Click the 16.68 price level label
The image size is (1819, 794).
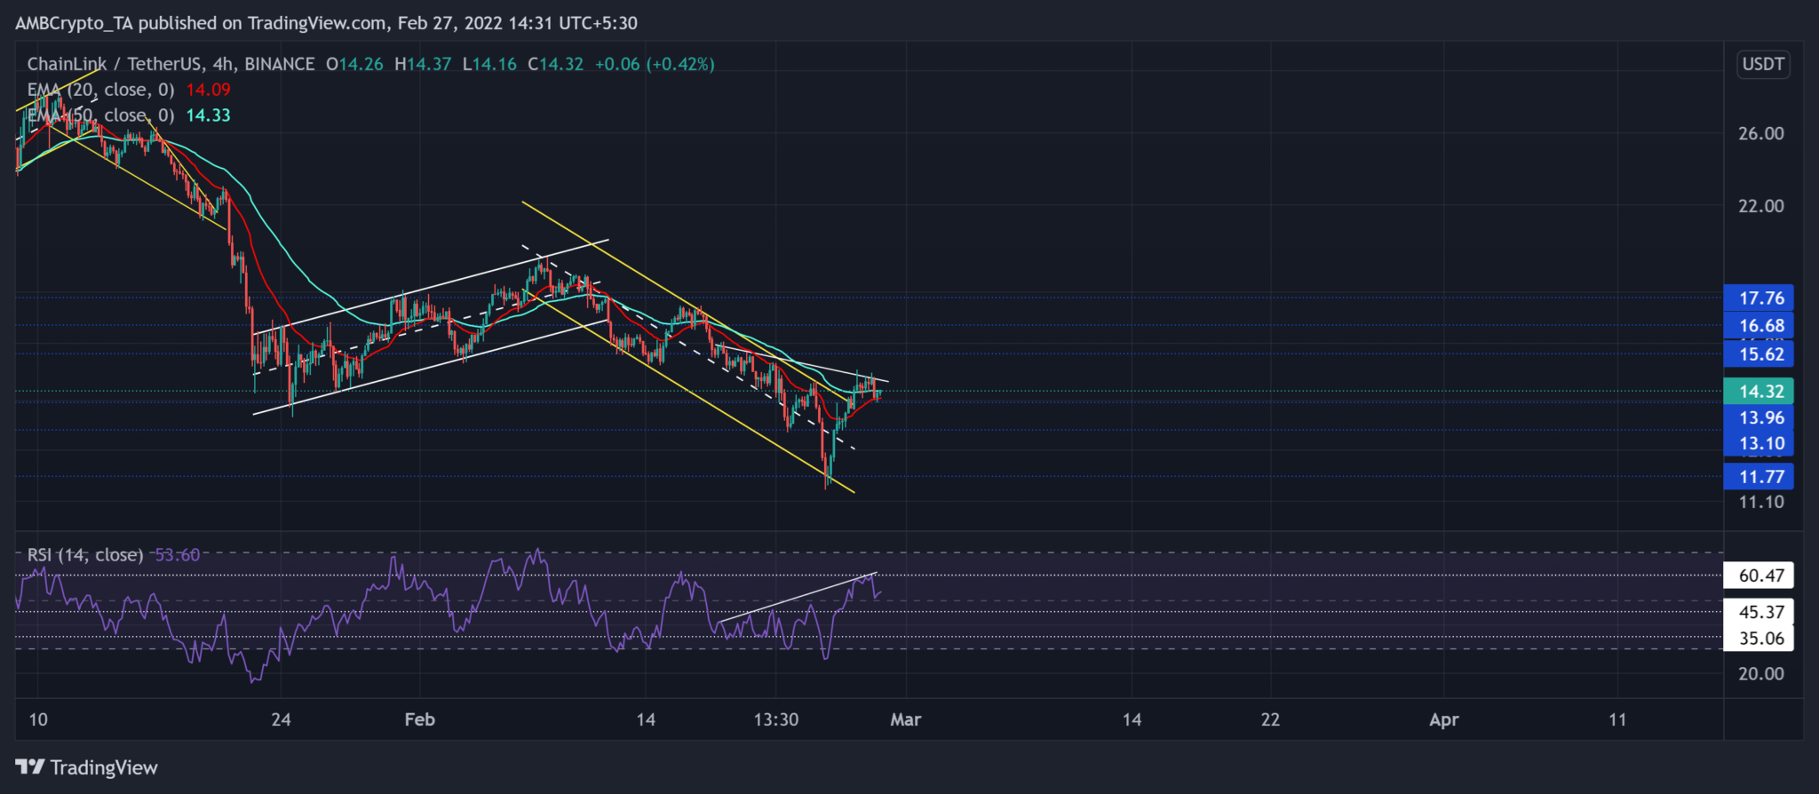point(1759,326)
